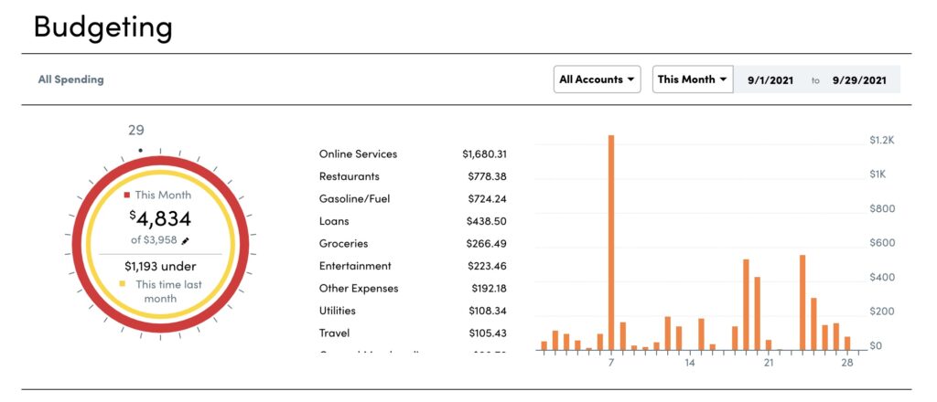Open the Entertainment spending row
This screenshot has height=402, width=937.
pyautogui.click(x=355, y=266)
